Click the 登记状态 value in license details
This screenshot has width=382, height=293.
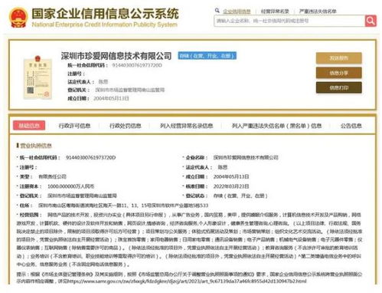pos(240,196)
